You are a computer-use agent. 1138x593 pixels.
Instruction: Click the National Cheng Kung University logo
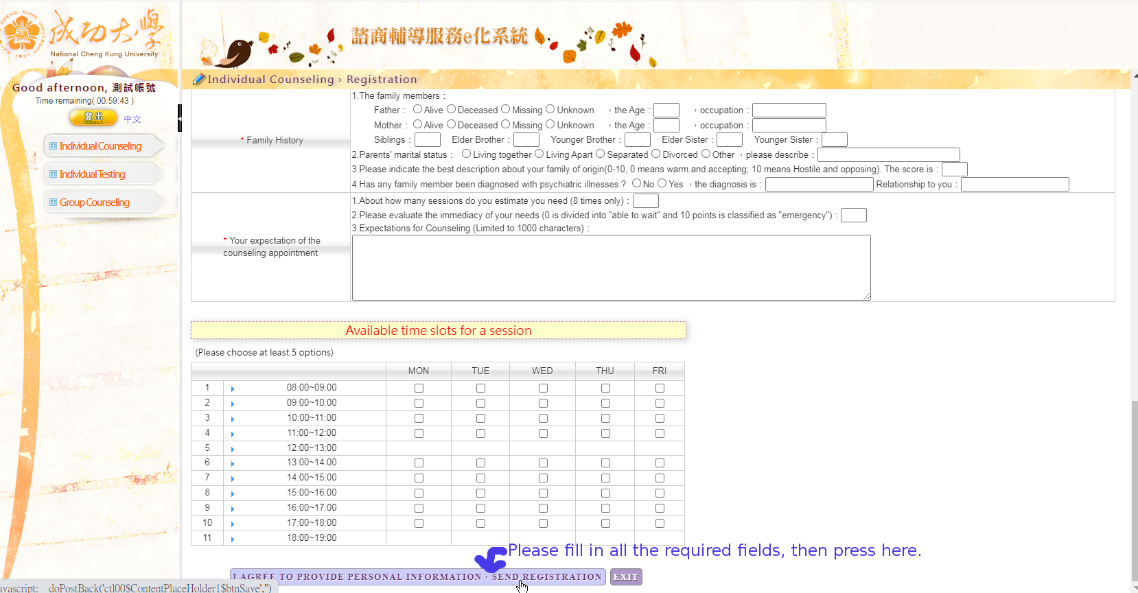82,33
